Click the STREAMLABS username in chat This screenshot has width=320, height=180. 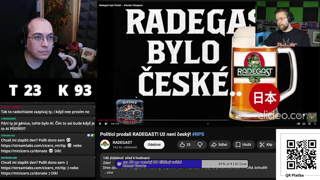click(x=8, y=135)
